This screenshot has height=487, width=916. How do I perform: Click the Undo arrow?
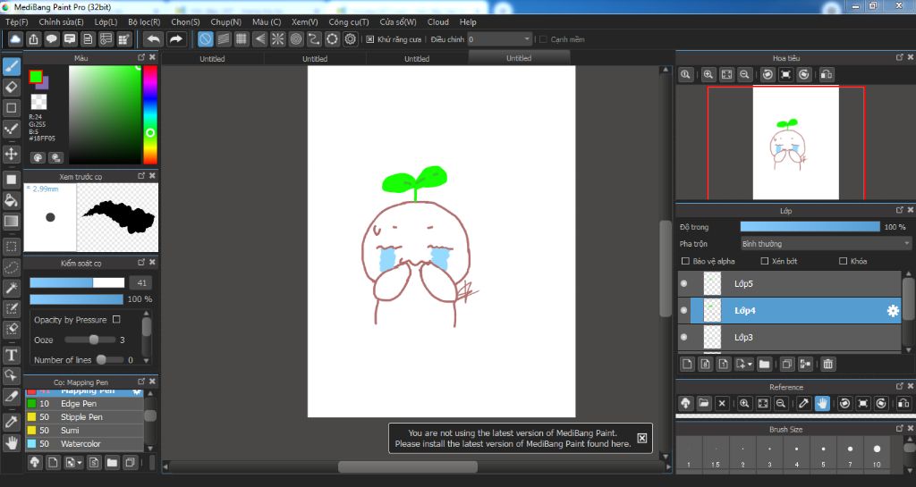154,39
